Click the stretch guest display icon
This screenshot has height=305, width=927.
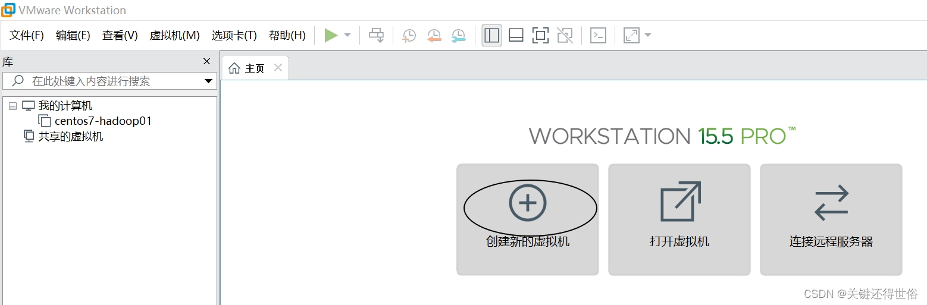point(631,36)
